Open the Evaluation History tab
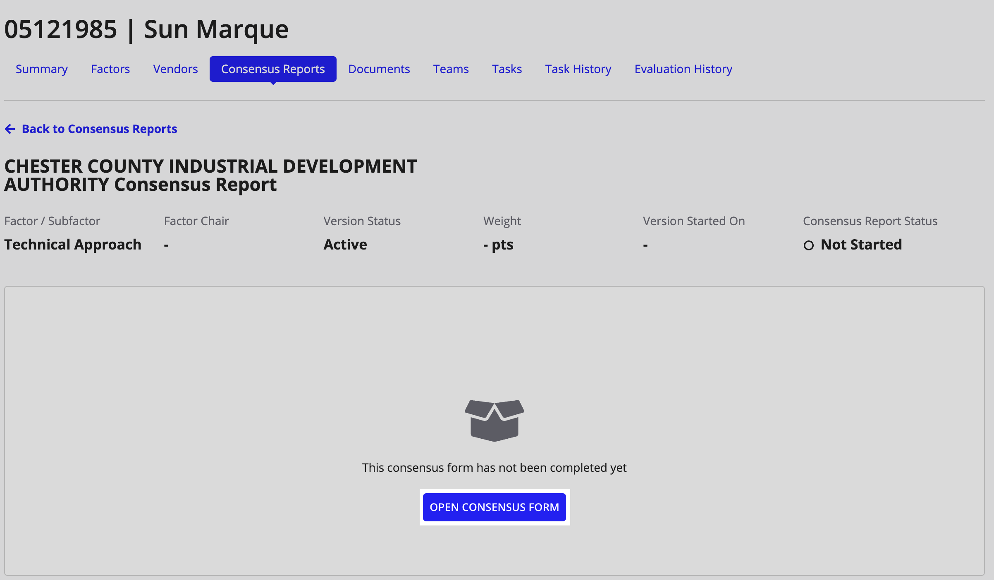The width and height of the screenshot is (994, 580). (x=683, y=69)
